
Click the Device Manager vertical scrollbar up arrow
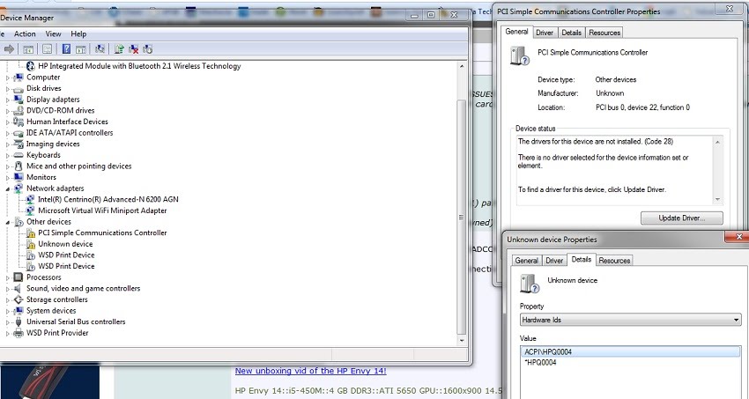(x=462, y=66)
